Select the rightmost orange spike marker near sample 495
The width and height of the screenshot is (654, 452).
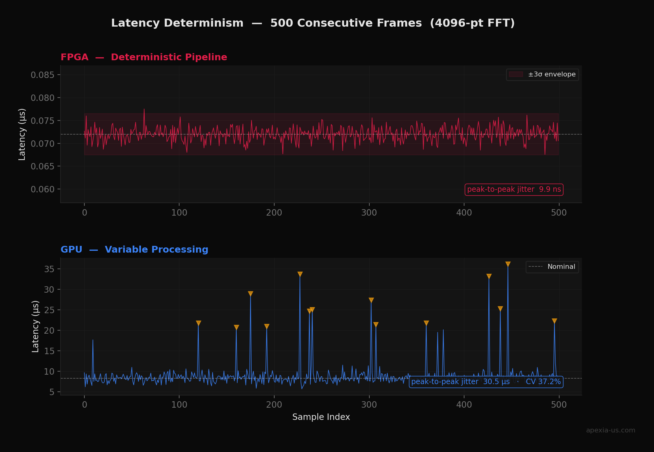(x=554, y=320)
